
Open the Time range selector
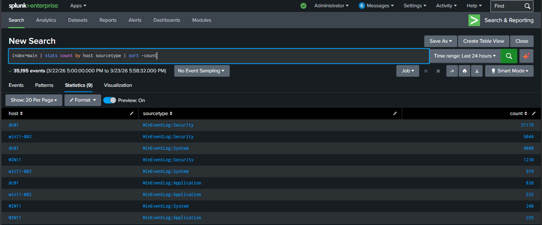click(x=465, y=56)
